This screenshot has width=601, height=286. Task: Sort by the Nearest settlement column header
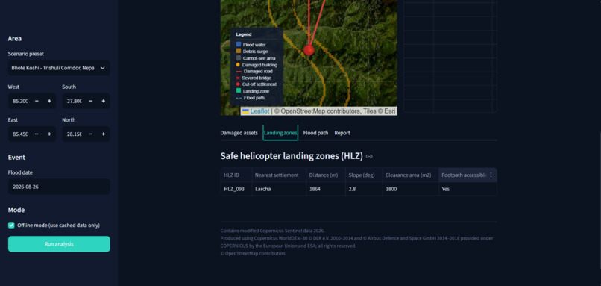[x=279, y=175]
